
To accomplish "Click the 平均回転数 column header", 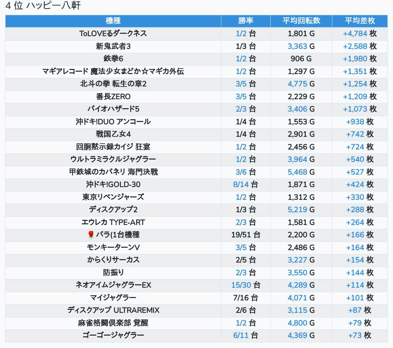I will click(x=301, y=21).
